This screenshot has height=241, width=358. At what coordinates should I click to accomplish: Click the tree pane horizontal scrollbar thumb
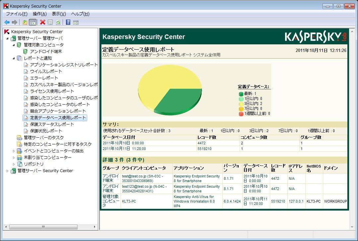(43, 227)
